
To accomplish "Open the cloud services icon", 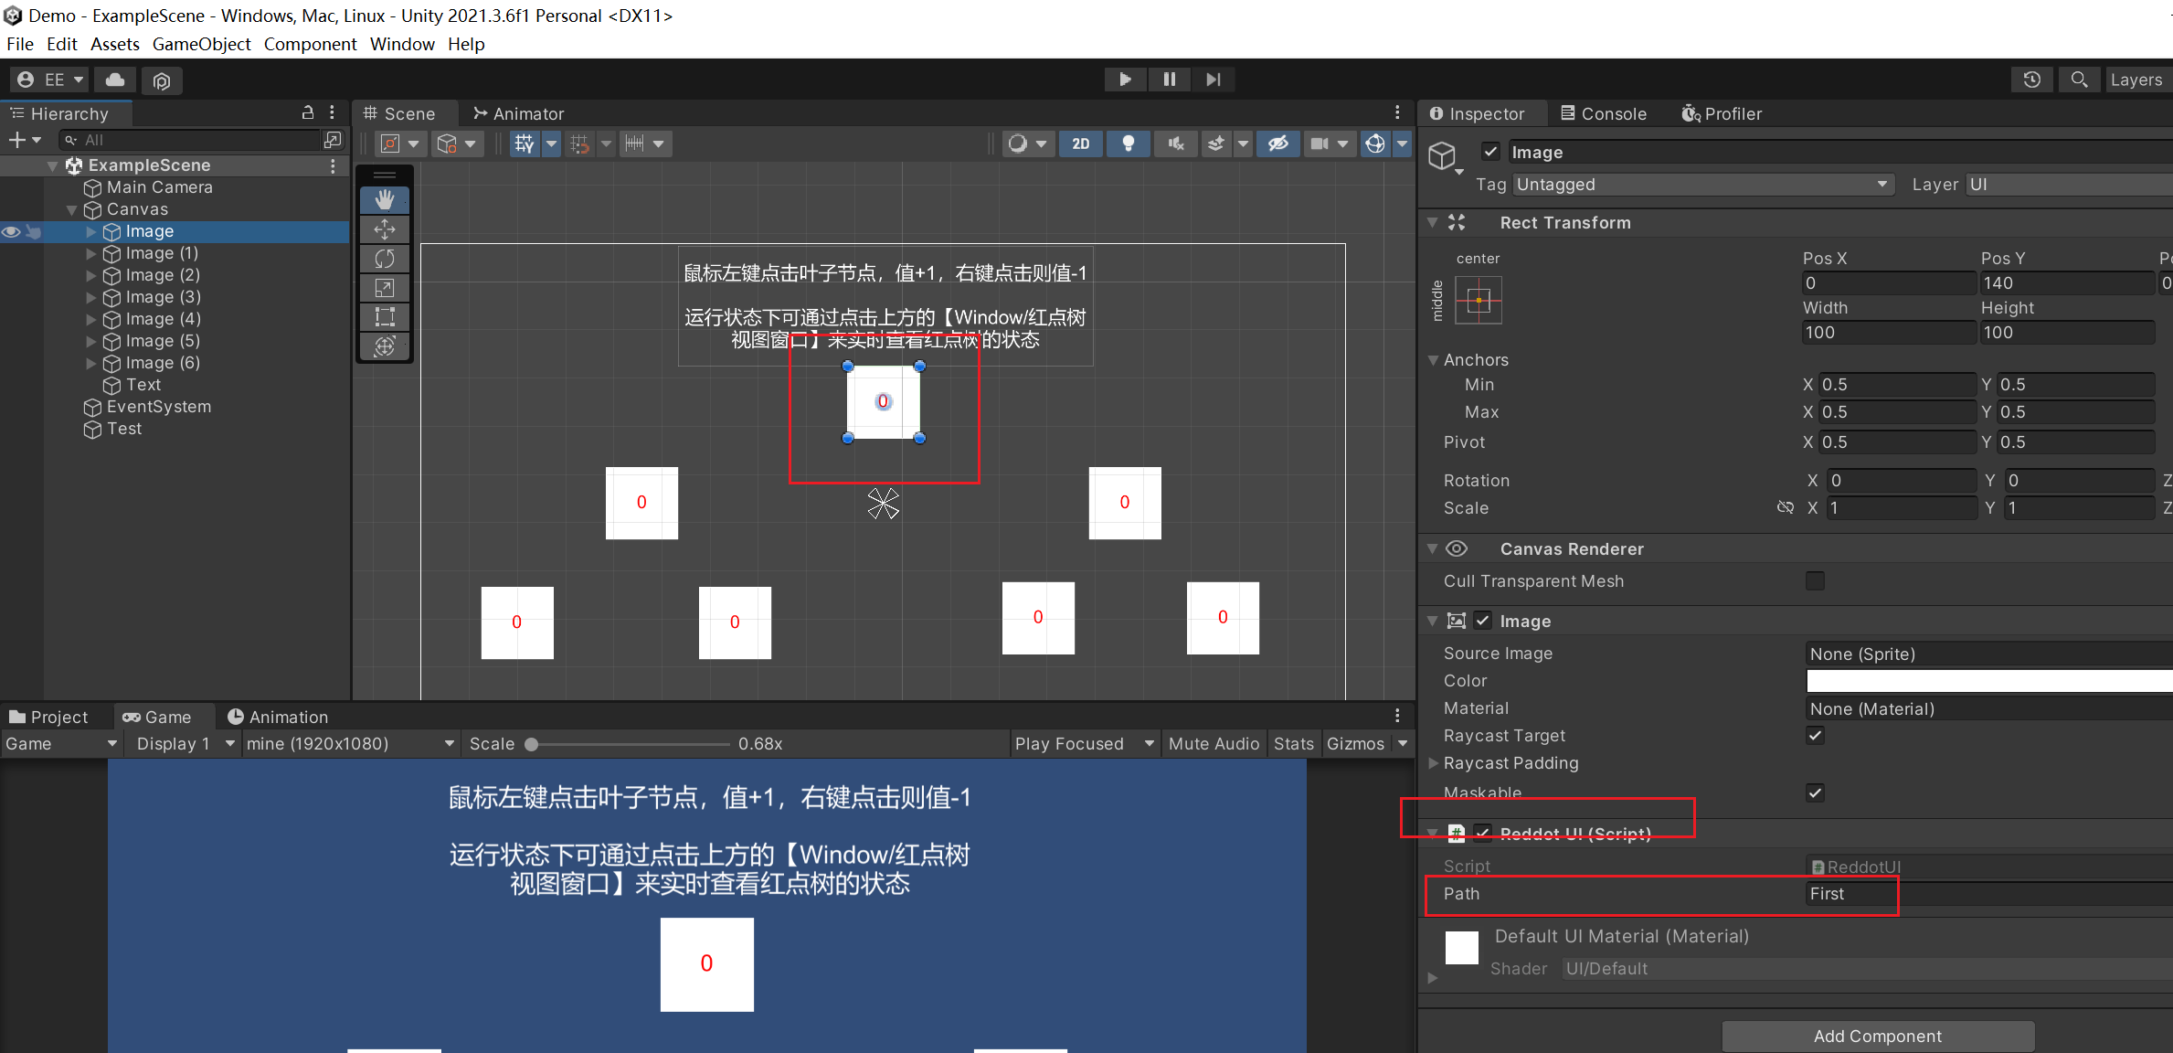I will coord(115,80).
